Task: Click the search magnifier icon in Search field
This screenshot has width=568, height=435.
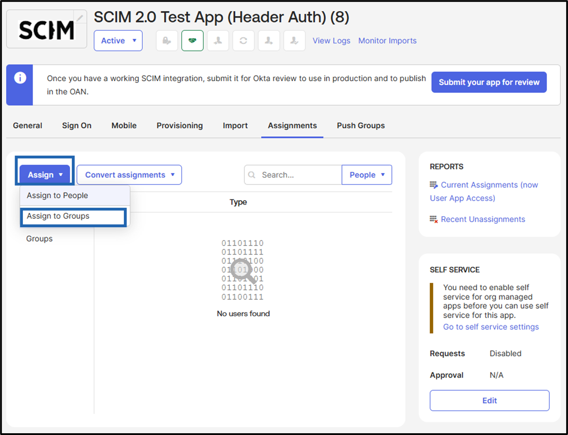Action: [x=252, y=175]
